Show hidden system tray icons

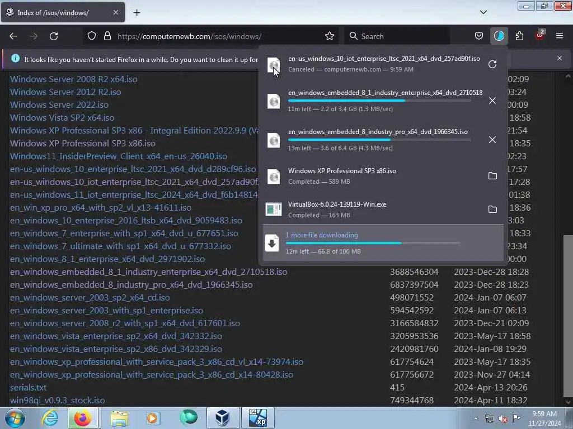(476, 418)
